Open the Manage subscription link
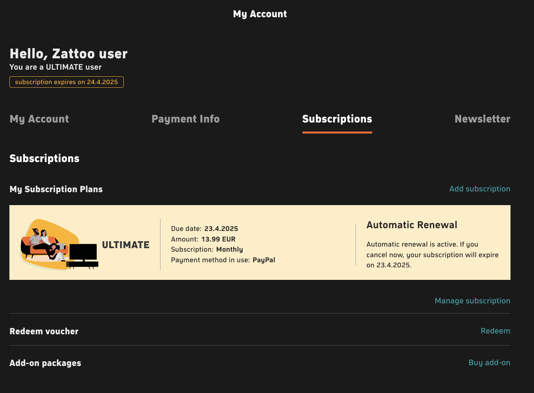Viewport: 534px width, 393px height. 473,301
